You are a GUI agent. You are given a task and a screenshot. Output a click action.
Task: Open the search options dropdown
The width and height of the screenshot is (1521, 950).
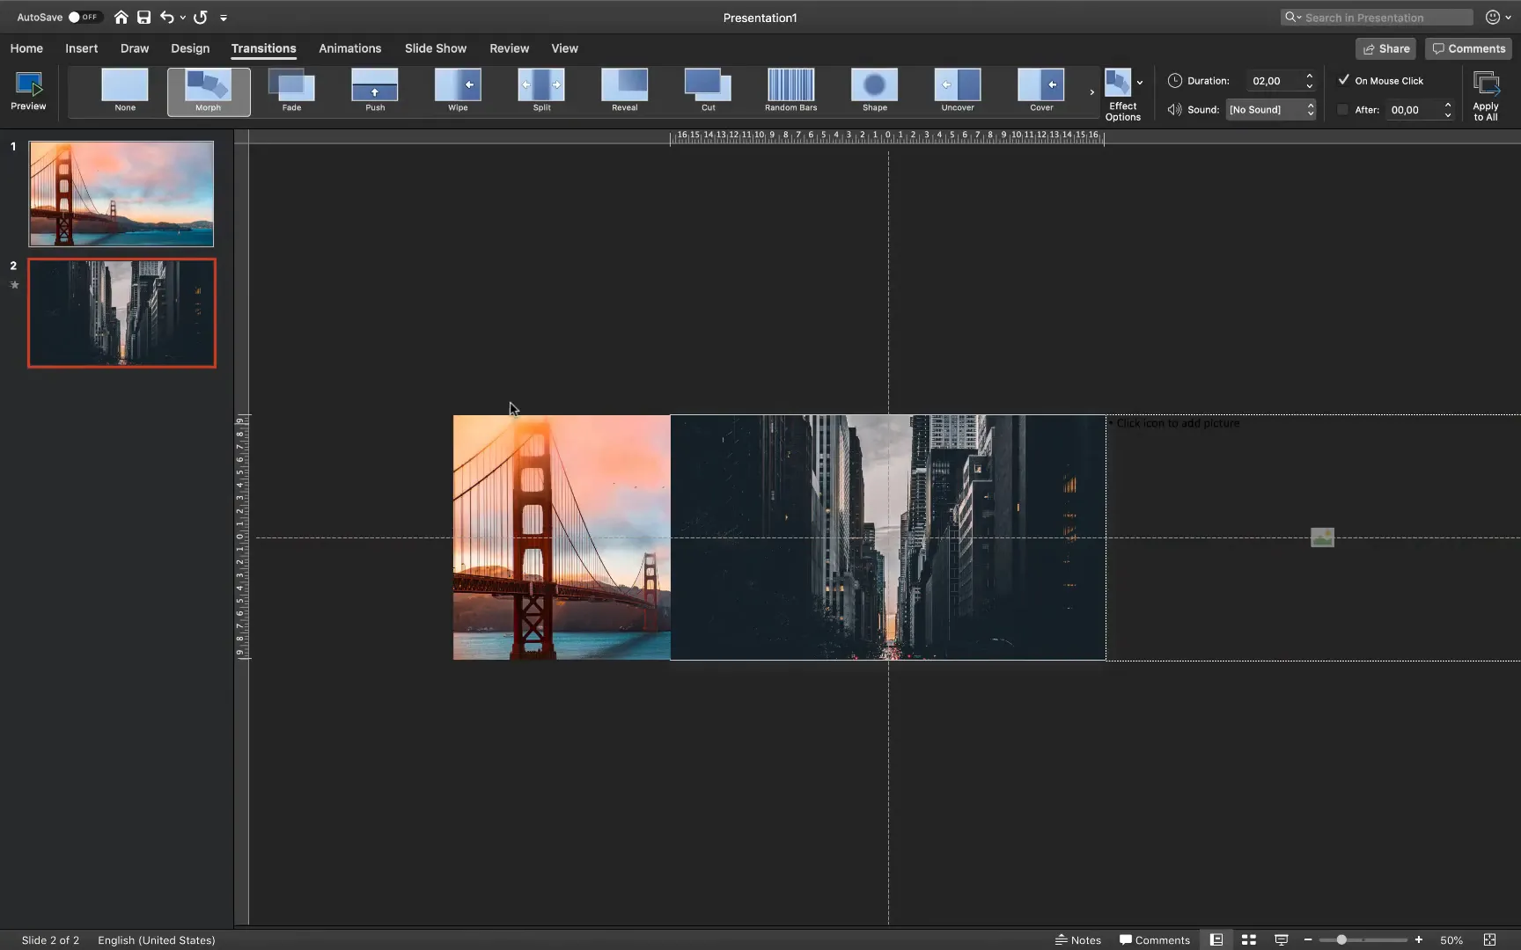pos(1292,17)
